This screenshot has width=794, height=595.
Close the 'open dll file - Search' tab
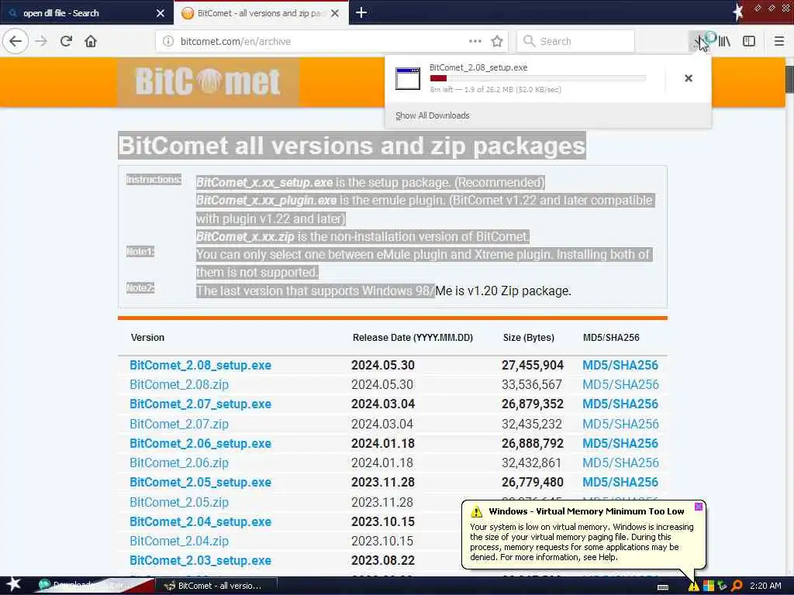(161, 13)
